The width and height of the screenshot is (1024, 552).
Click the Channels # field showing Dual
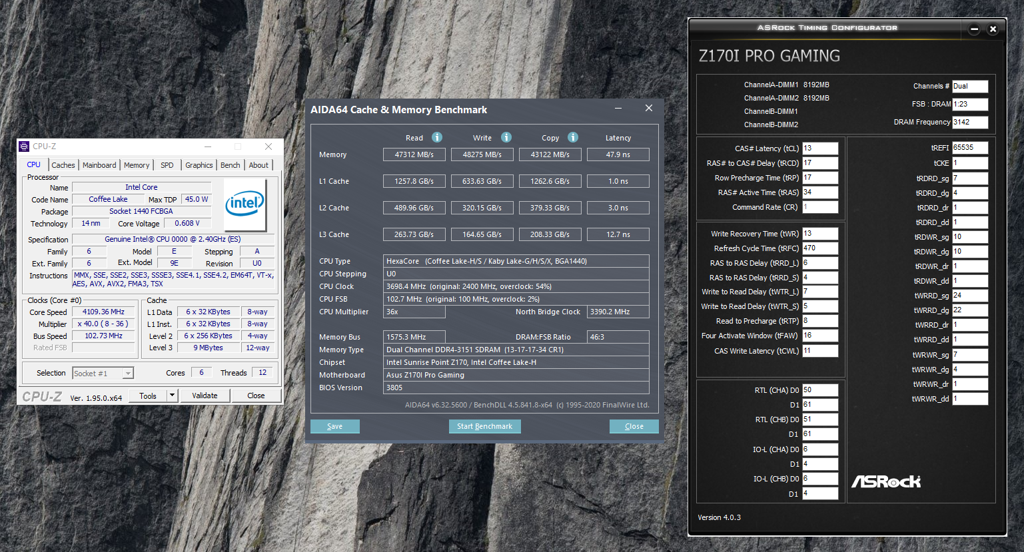click(970, 87)
